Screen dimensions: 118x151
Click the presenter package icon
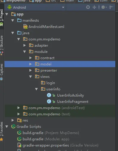(x=37, y=70)
